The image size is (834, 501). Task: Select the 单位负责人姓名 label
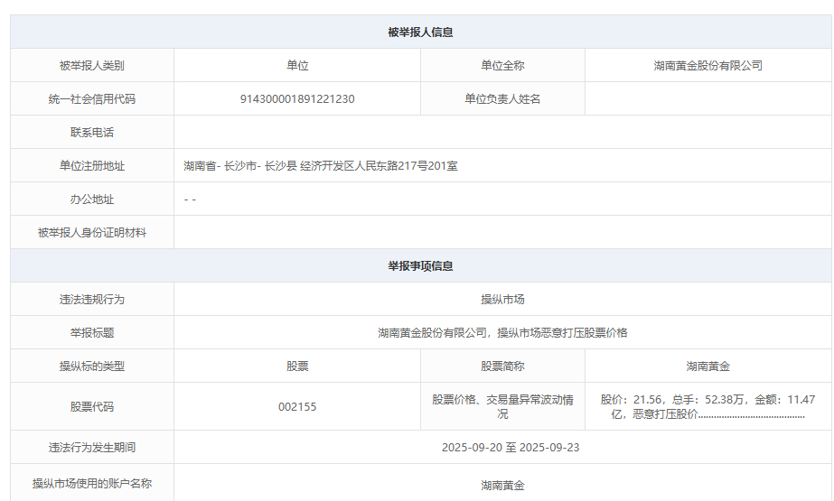pos(502,98)
